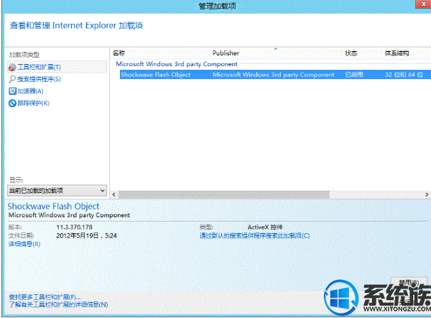Image resolution: width=431 pixels, height=318 pixels.
Task: Open the 当前已加载的加载项 display dropdown
Action: 57,191
